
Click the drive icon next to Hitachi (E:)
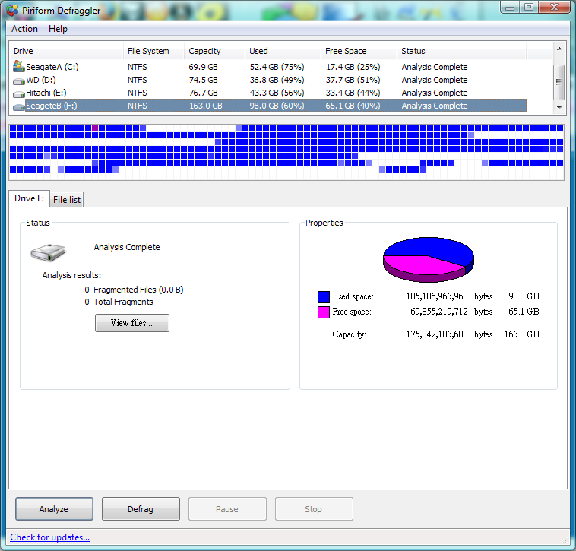click(19, 94)
